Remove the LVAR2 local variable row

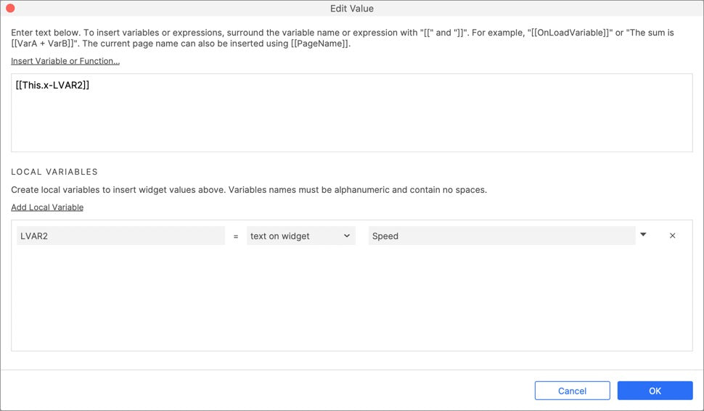pyautogui.click(x=672, y=236)
